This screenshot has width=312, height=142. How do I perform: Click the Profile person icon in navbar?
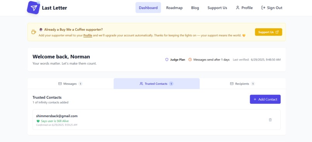[x=238, y=8]
